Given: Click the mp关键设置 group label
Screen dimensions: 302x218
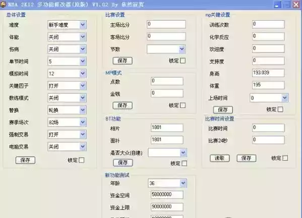Looking at the screenshot, I should coord(218,15).
